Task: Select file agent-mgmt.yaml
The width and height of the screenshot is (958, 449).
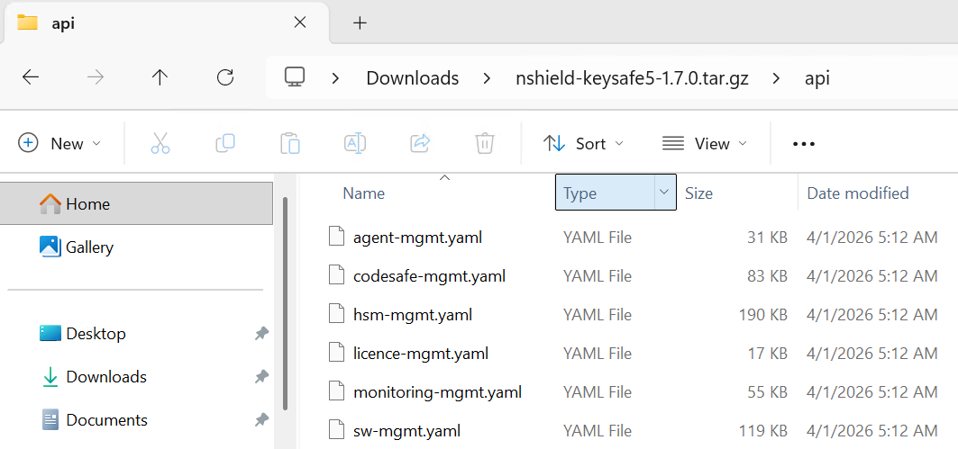Action: [417, 238]
